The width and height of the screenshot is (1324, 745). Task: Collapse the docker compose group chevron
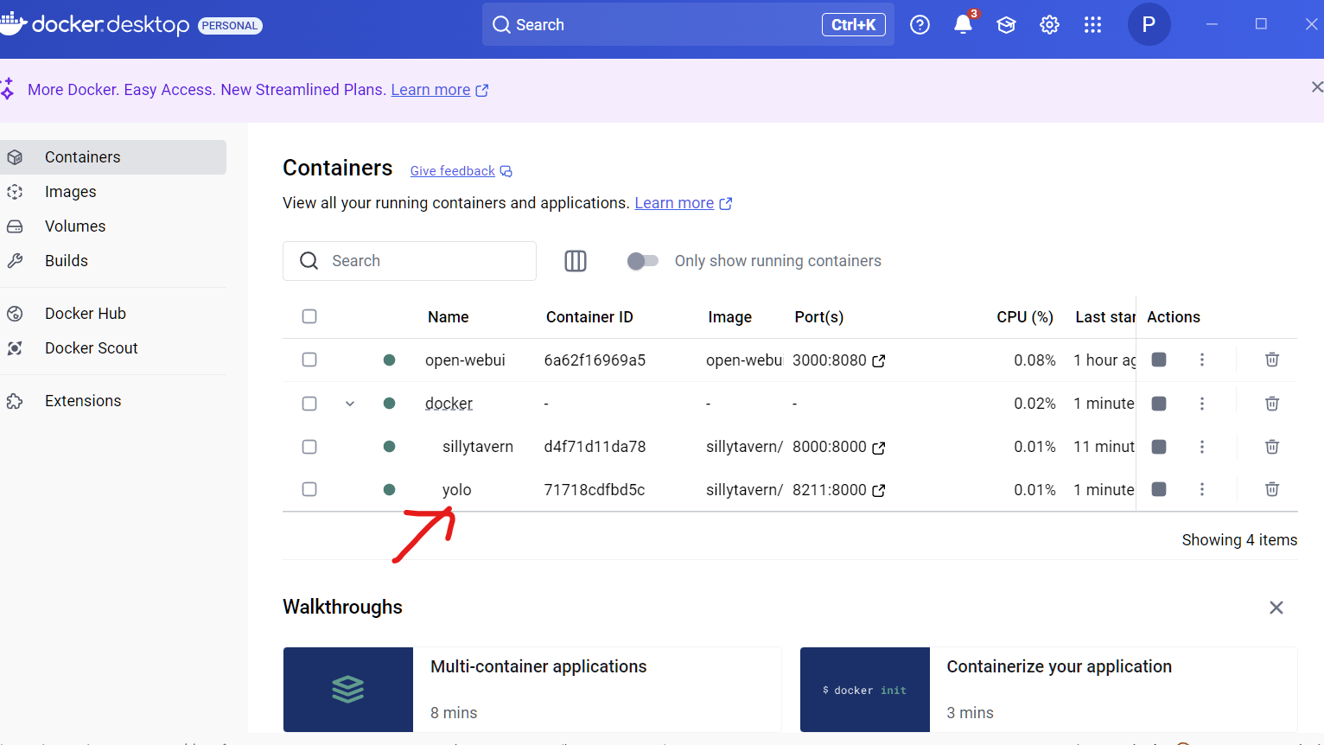click(x=350, y=404)
